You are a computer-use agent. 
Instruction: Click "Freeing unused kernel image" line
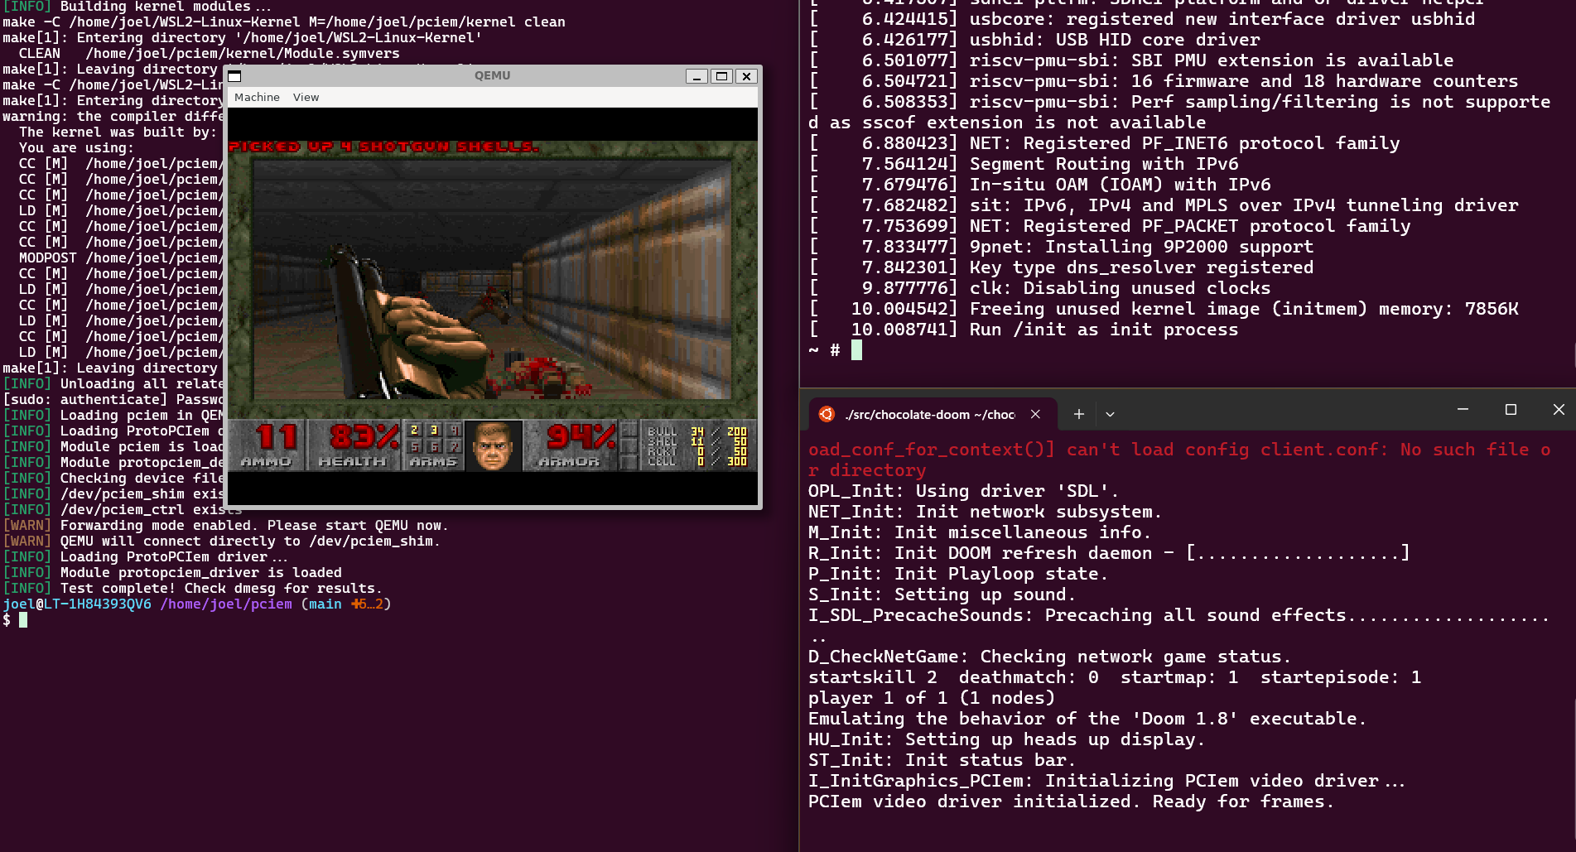click(x=1164, y=309)
